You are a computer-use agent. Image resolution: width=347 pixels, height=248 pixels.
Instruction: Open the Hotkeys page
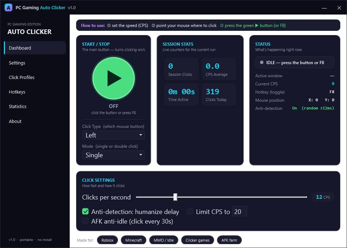coord(35,92)
